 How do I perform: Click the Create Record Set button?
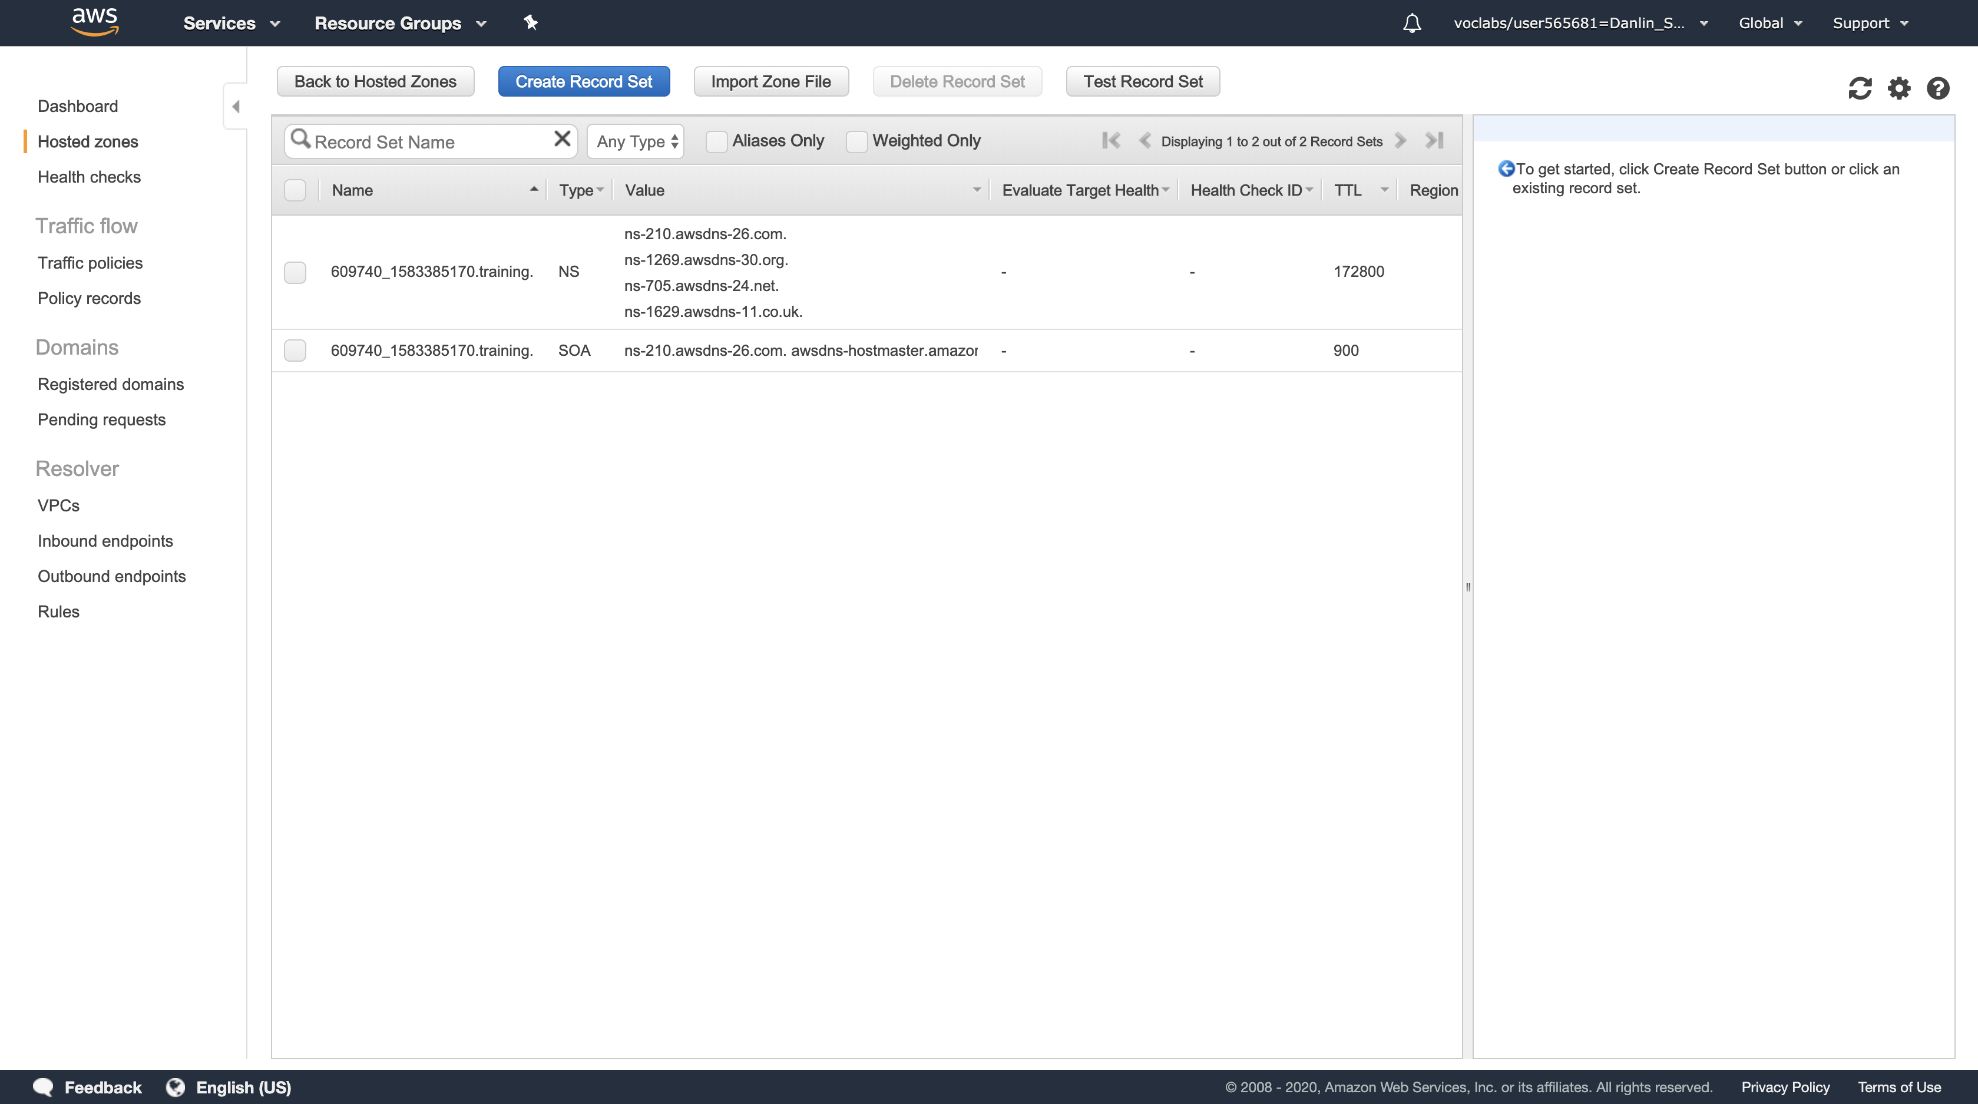click(584, 81)
